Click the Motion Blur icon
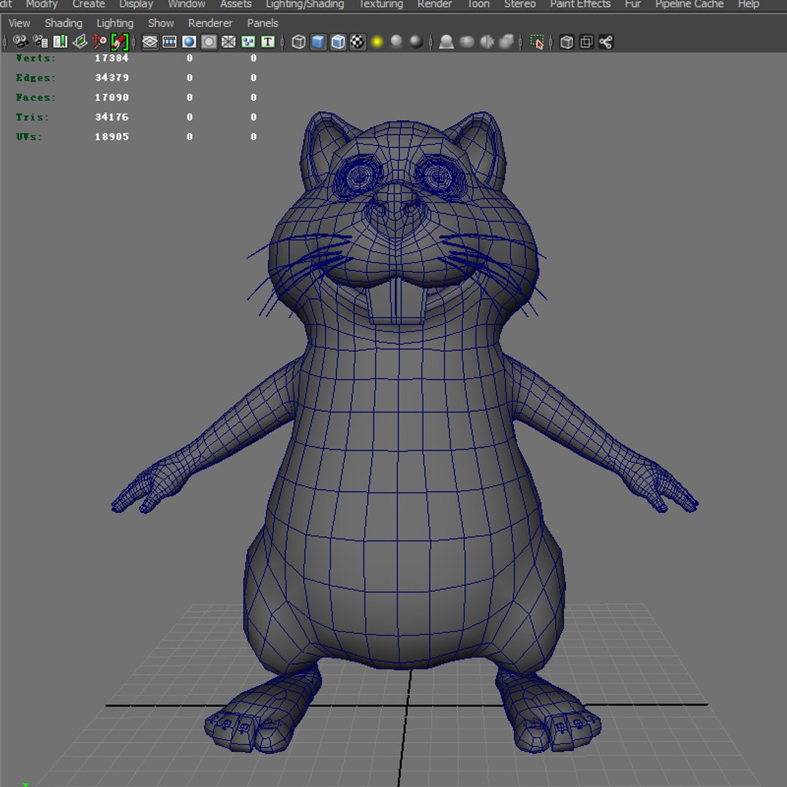787x787 pixels. coord(467,42)
